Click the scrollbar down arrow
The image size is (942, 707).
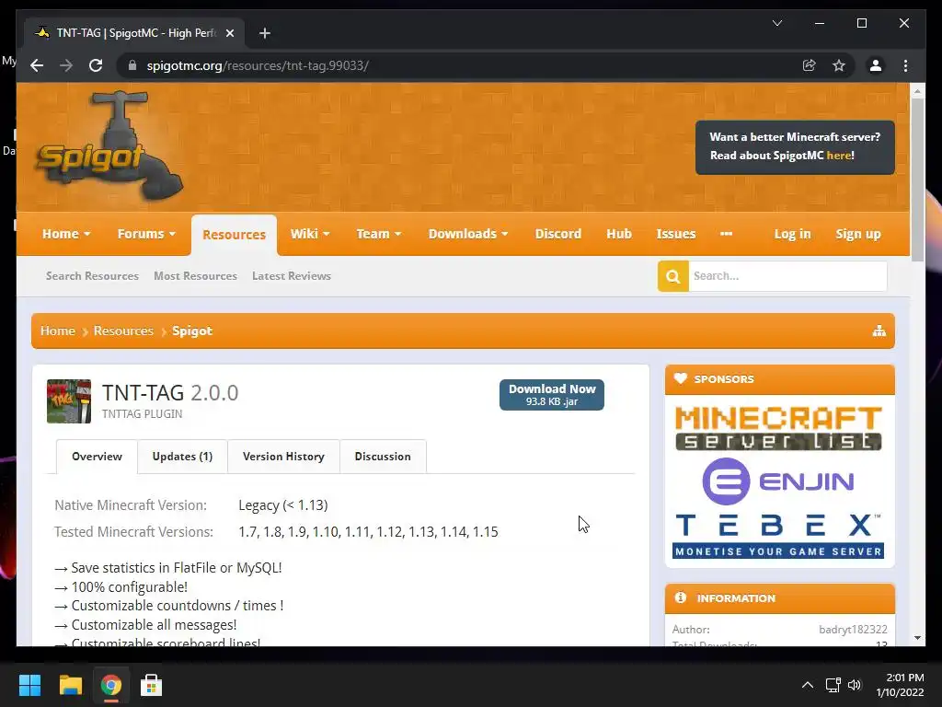917,638
